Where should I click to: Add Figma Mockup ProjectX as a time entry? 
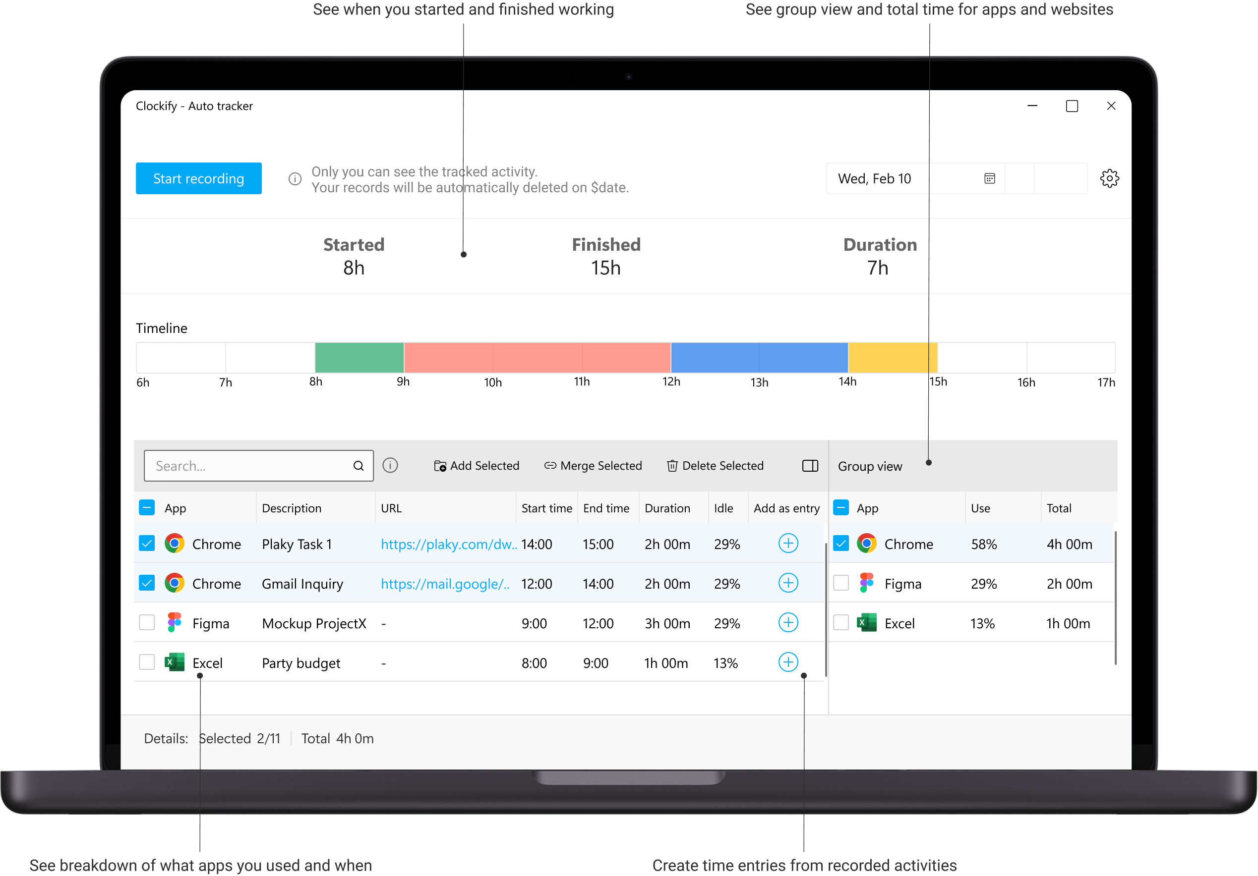coord(788,622)
